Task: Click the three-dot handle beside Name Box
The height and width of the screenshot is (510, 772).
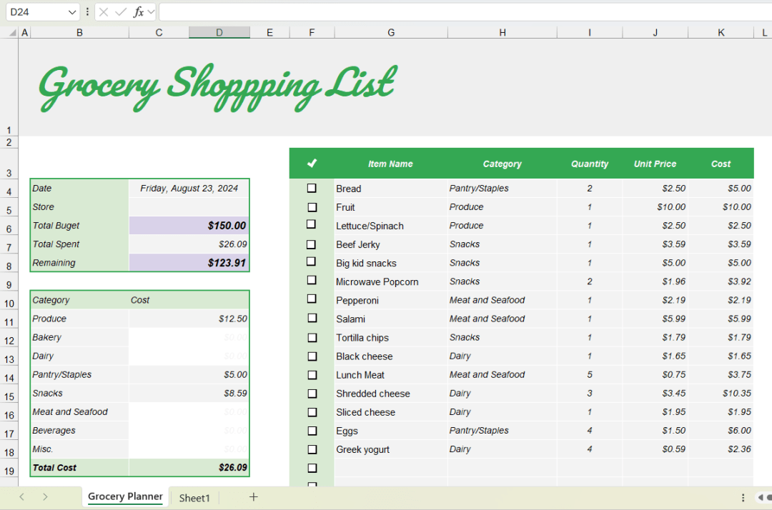Action: click(88, 12)
